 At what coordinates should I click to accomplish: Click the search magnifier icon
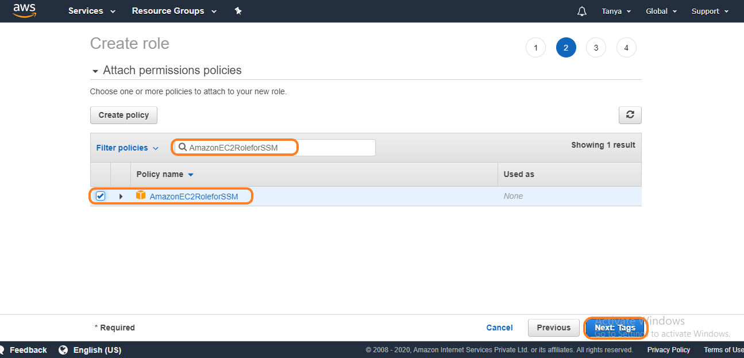point(183,148)
